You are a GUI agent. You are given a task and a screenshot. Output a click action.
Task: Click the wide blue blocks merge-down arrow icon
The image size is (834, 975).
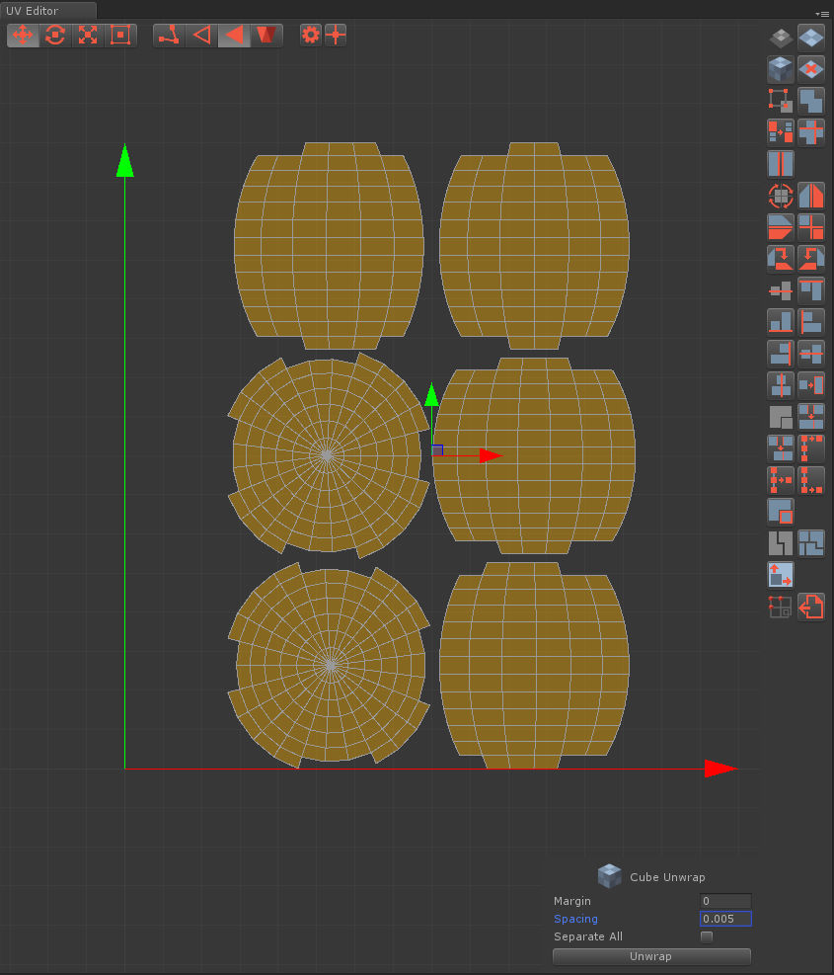click(x=811, y=417)
